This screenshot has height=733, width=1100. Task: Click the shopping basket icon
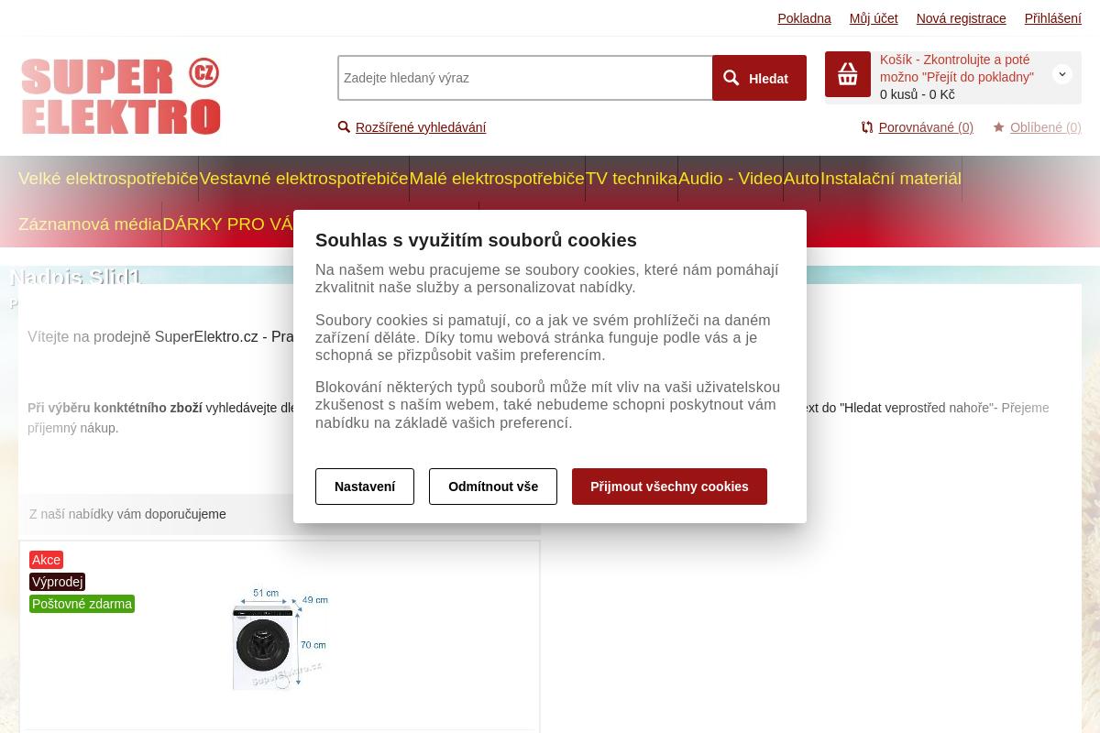pyautogui.click(x=848, y=74)
